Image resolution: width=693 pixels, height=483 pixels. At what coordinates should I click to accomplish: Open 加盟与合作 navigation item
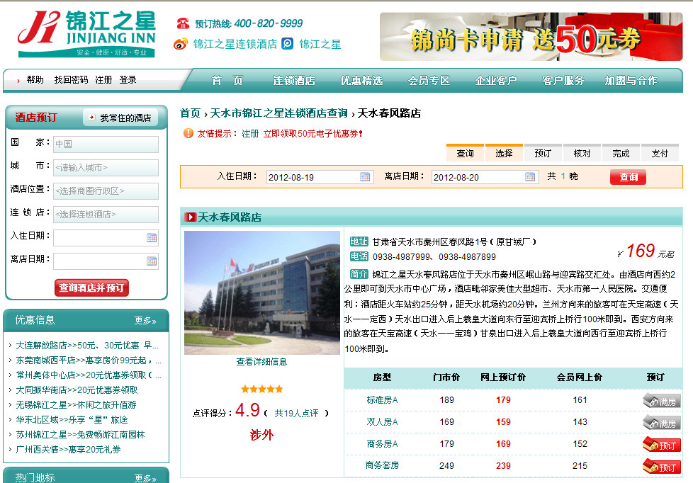[631, 81]
